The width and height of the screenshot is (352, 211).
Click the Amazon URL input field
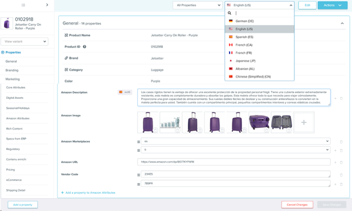[234, 162]
